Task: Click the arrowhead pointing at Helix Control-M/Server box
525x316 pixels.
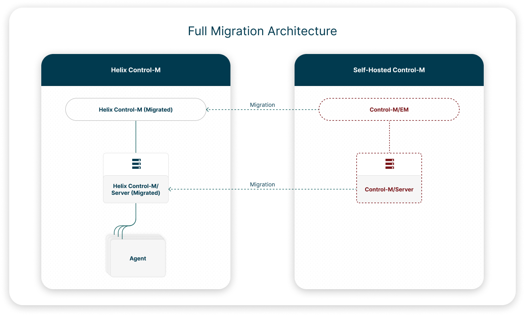Action: pos(171,189)
